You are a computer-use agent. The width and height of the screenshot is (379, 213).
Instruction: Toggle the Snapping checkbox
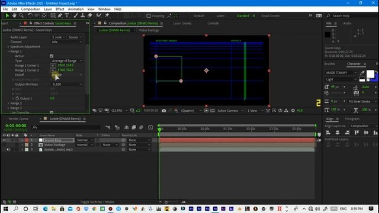click(149, 16)
